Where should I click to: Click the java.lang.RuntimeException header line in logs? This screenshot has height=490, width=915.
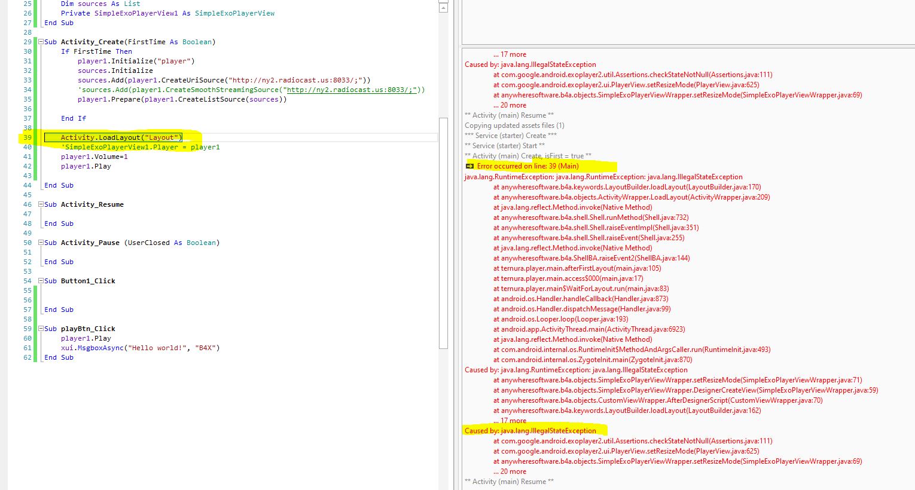pyautogui.click(x=603, y=177)
